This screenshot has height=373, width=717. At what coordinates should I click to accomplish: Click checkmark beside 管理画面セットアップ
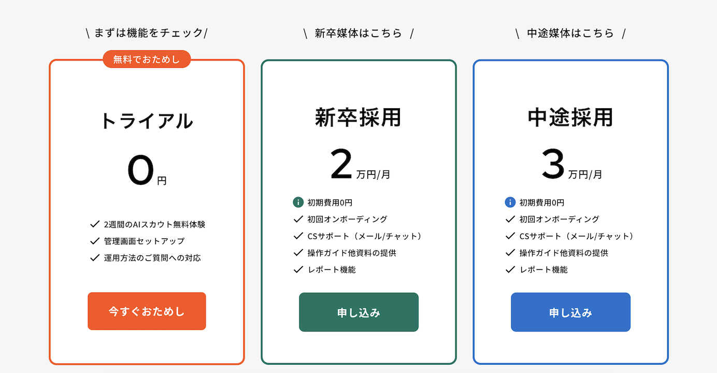pos(95,241)
